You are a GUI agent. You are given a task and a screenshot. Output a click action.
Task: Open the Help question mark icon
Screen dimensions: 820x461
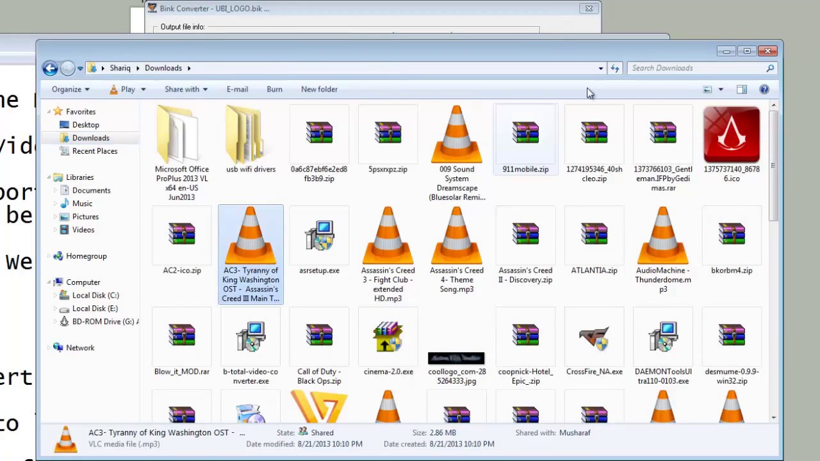(764, 90)
